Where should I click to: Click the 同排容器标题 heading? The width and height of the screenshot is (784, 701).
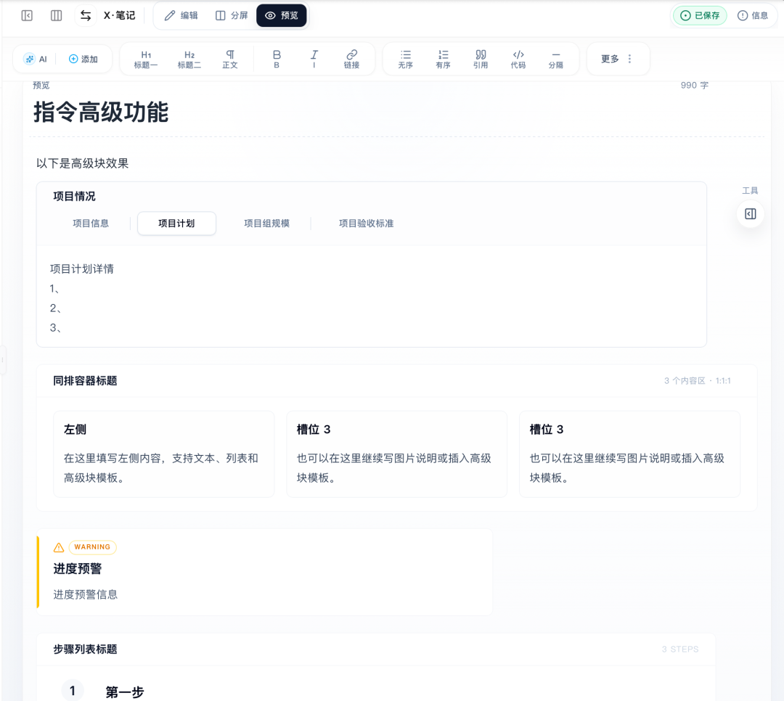(x=85, y=381)
